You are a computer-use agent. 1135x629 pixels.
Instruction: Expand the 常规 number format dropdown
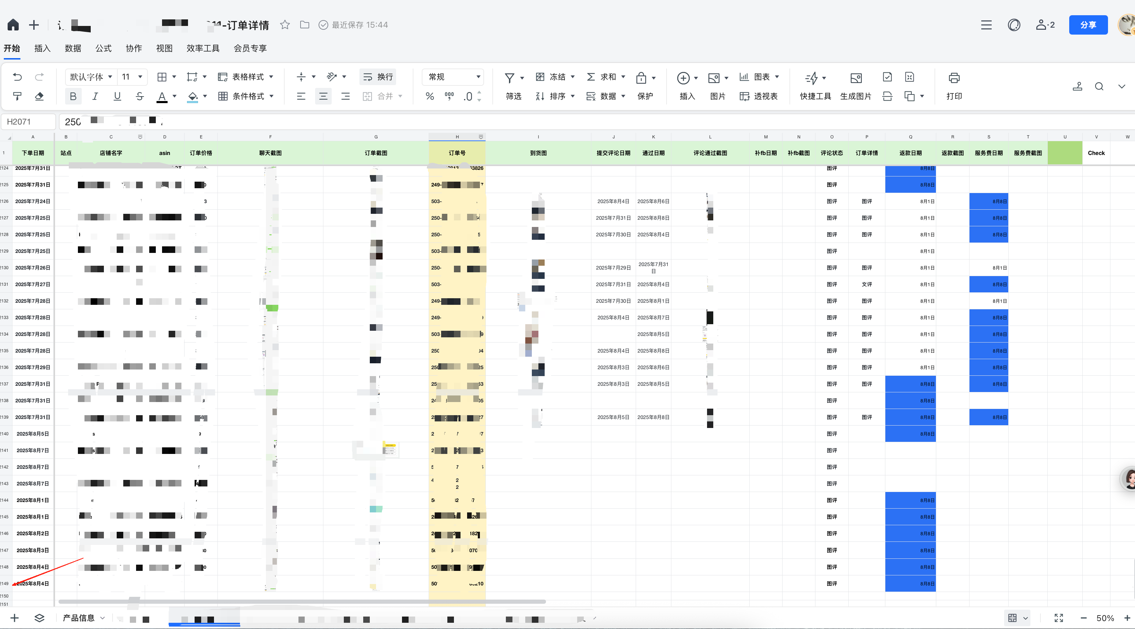(453, 77)
